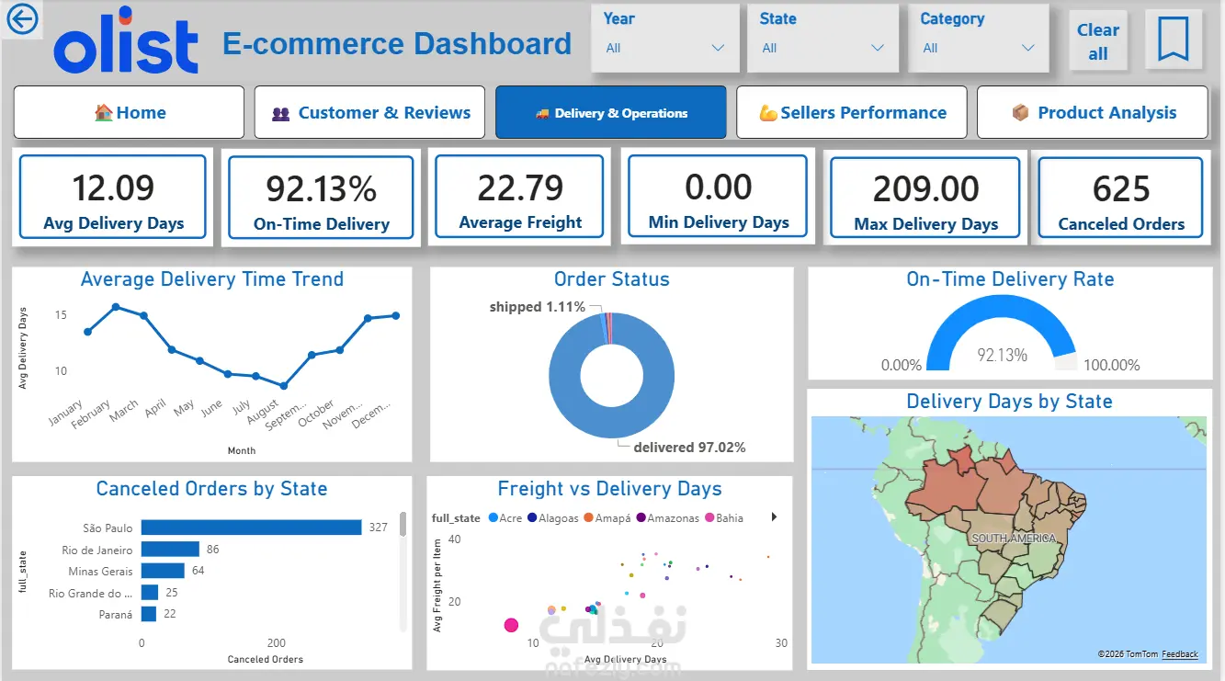
Task: Select the São Paulo canceled orders bar
Action: (x=251, y=528)
